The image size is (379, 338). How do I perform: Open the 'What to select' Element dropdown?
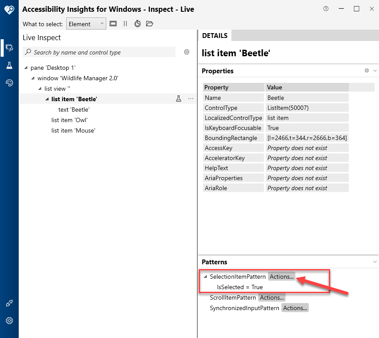point(86,24)
